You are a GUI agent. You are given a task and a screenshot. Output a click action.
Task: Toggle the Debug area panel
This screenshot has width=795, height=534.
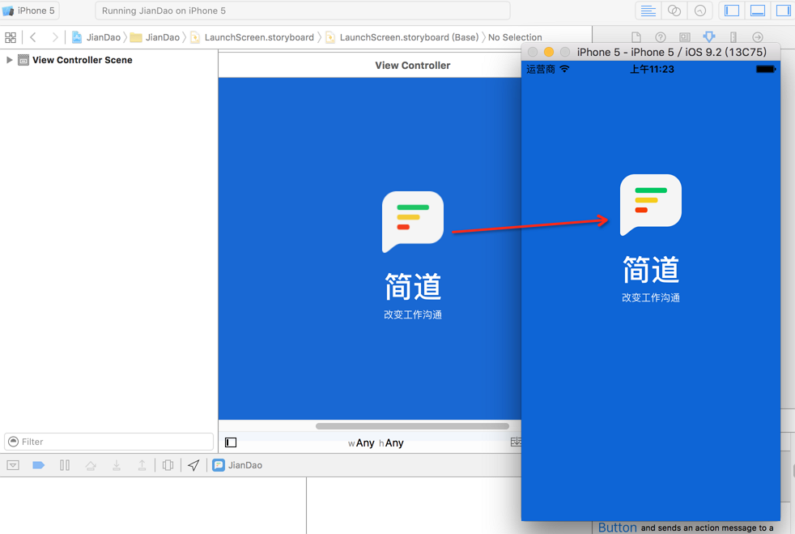pos(758,11)
